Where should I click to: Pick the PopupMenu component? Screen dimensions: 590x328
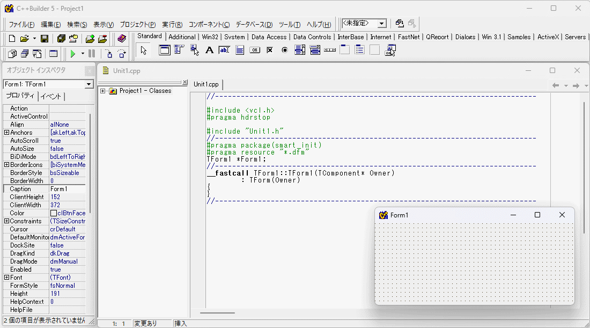[194, 50]
